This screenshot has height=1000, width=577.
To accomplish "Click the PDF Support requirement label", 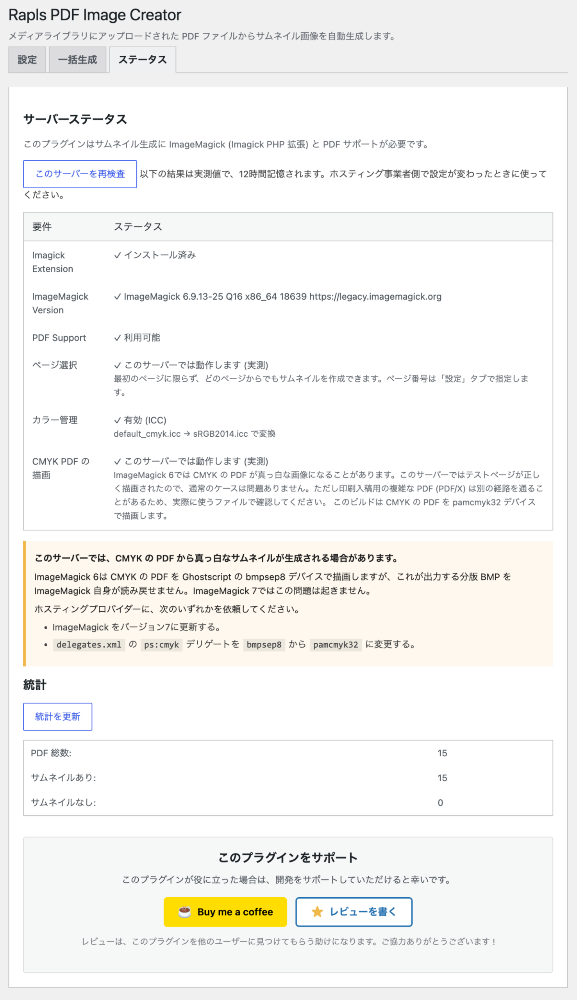I will tap(59, 337).
